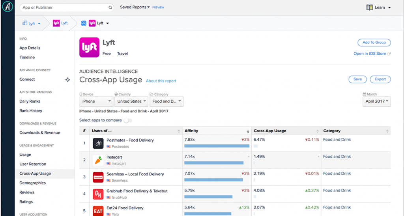The image size is (404, 216).
Task: Click the App or Publisher search field
Action: [67, 7]
